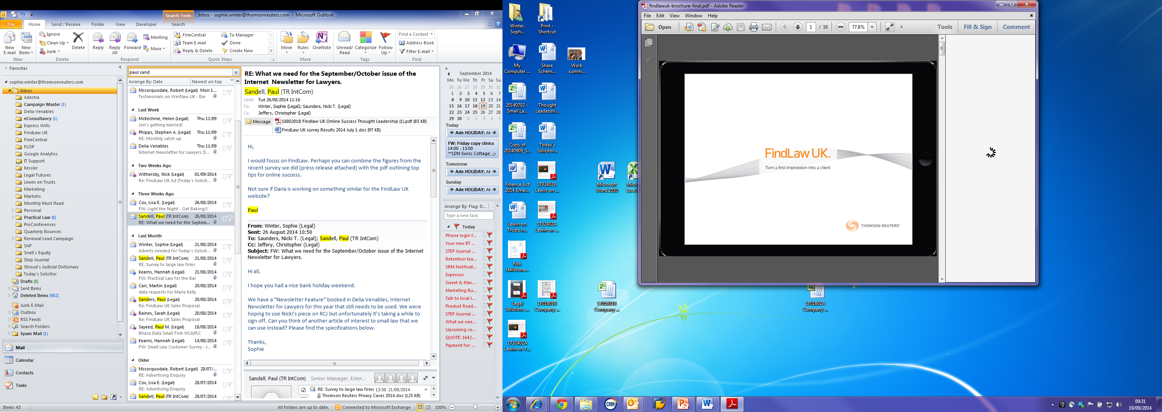Open Address Book in Find group
This screenshot has width=1162, height=412.
tap(417, 43)
